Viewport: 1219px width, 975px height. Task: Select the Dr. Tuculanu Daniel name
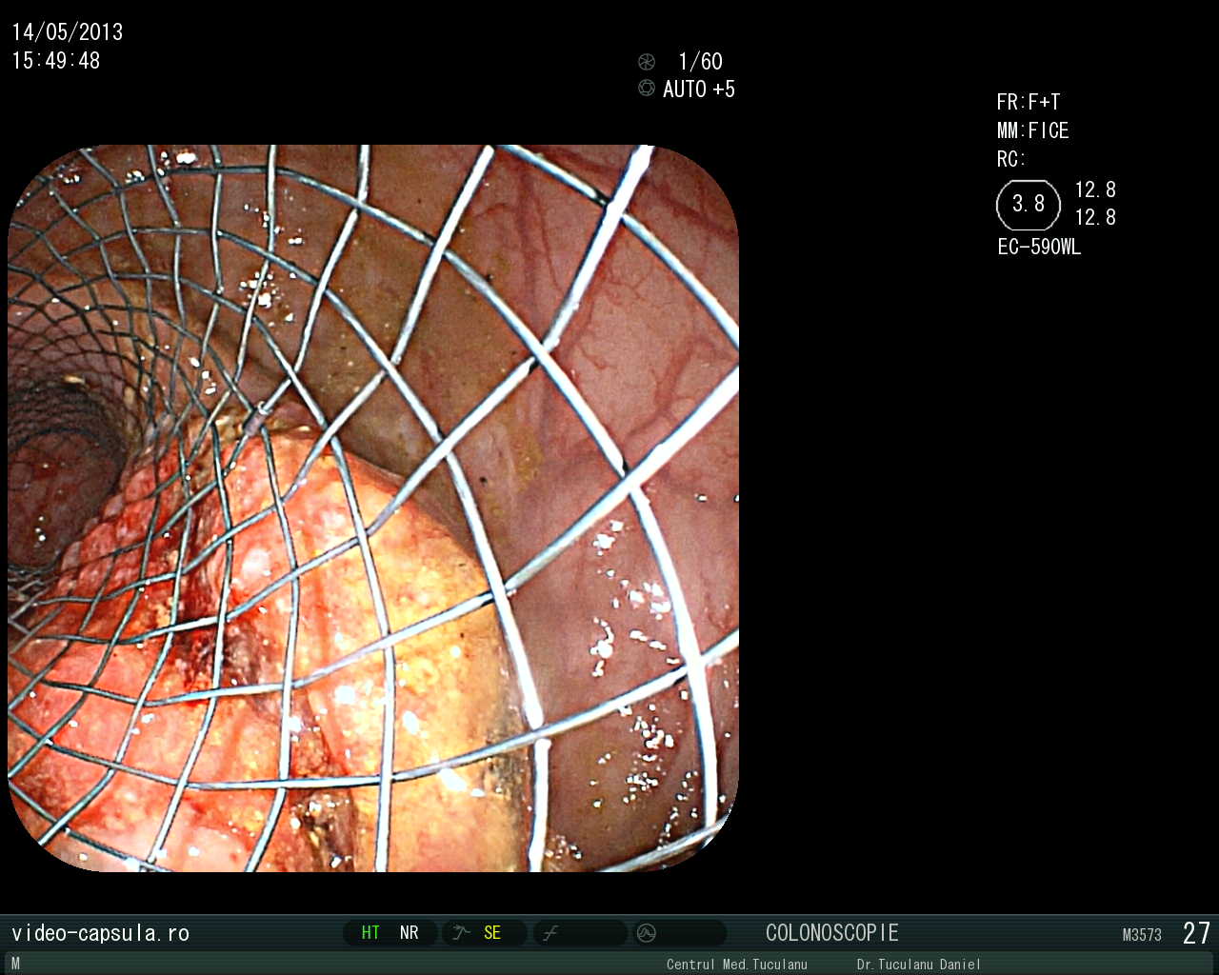pyautogui.click(x=918, y=965)
